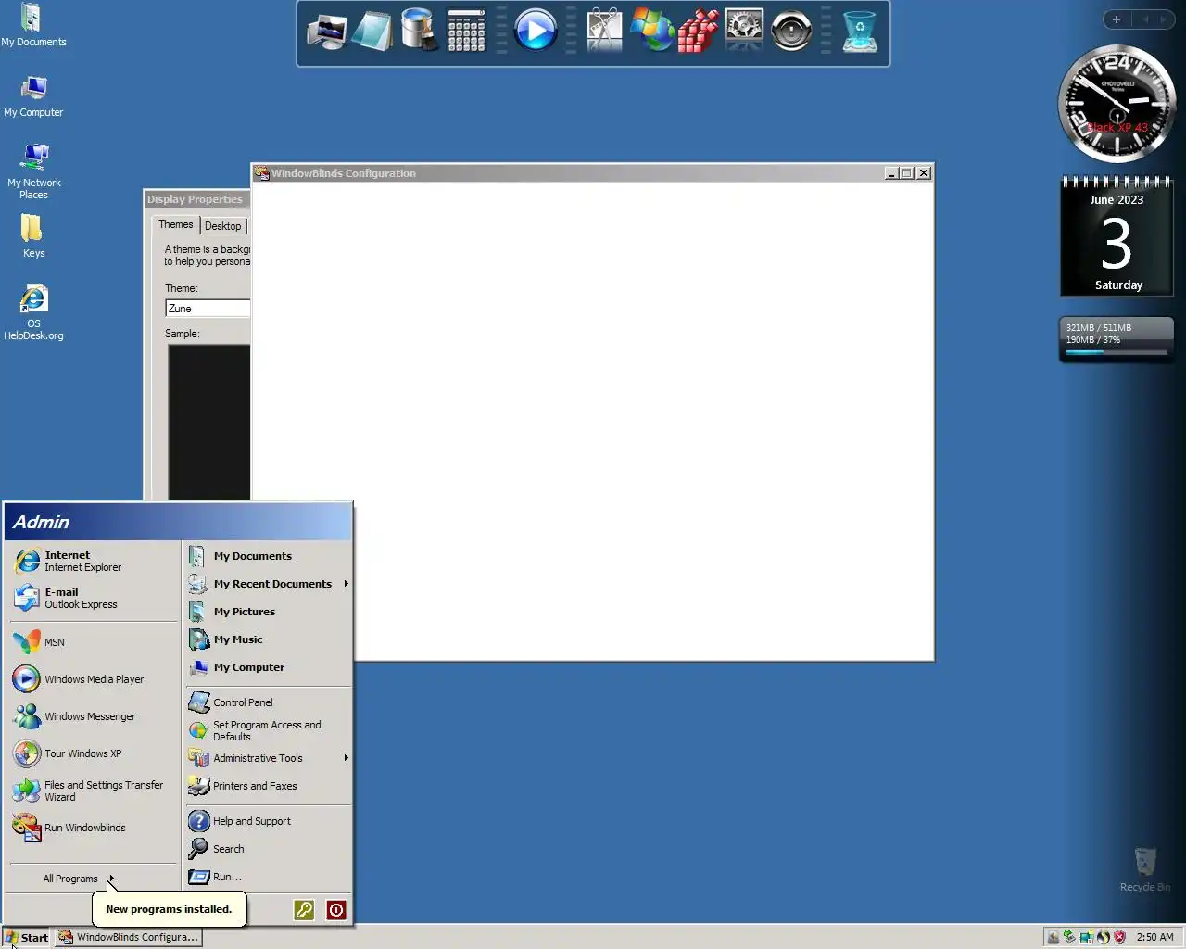Click the plus button on the sidebar

pyautogui.click(x=1117, y=19)
